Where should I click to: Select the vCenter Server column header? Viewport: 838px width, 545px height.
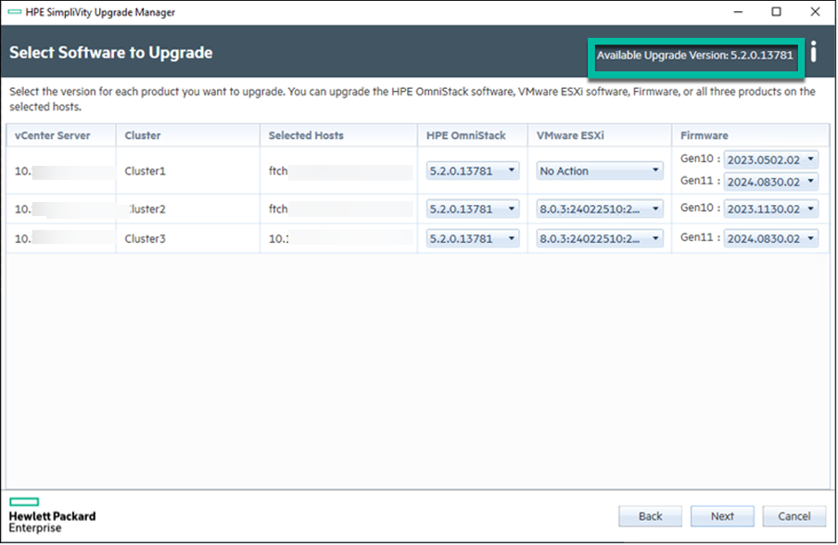coord(61,135)
